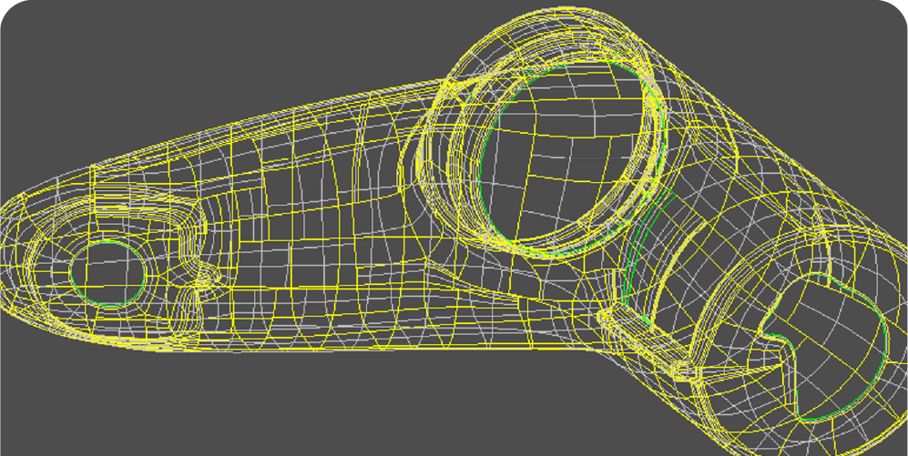Select the small green-edged circular hole
The image size is (908, 456).
click(107, 273)
